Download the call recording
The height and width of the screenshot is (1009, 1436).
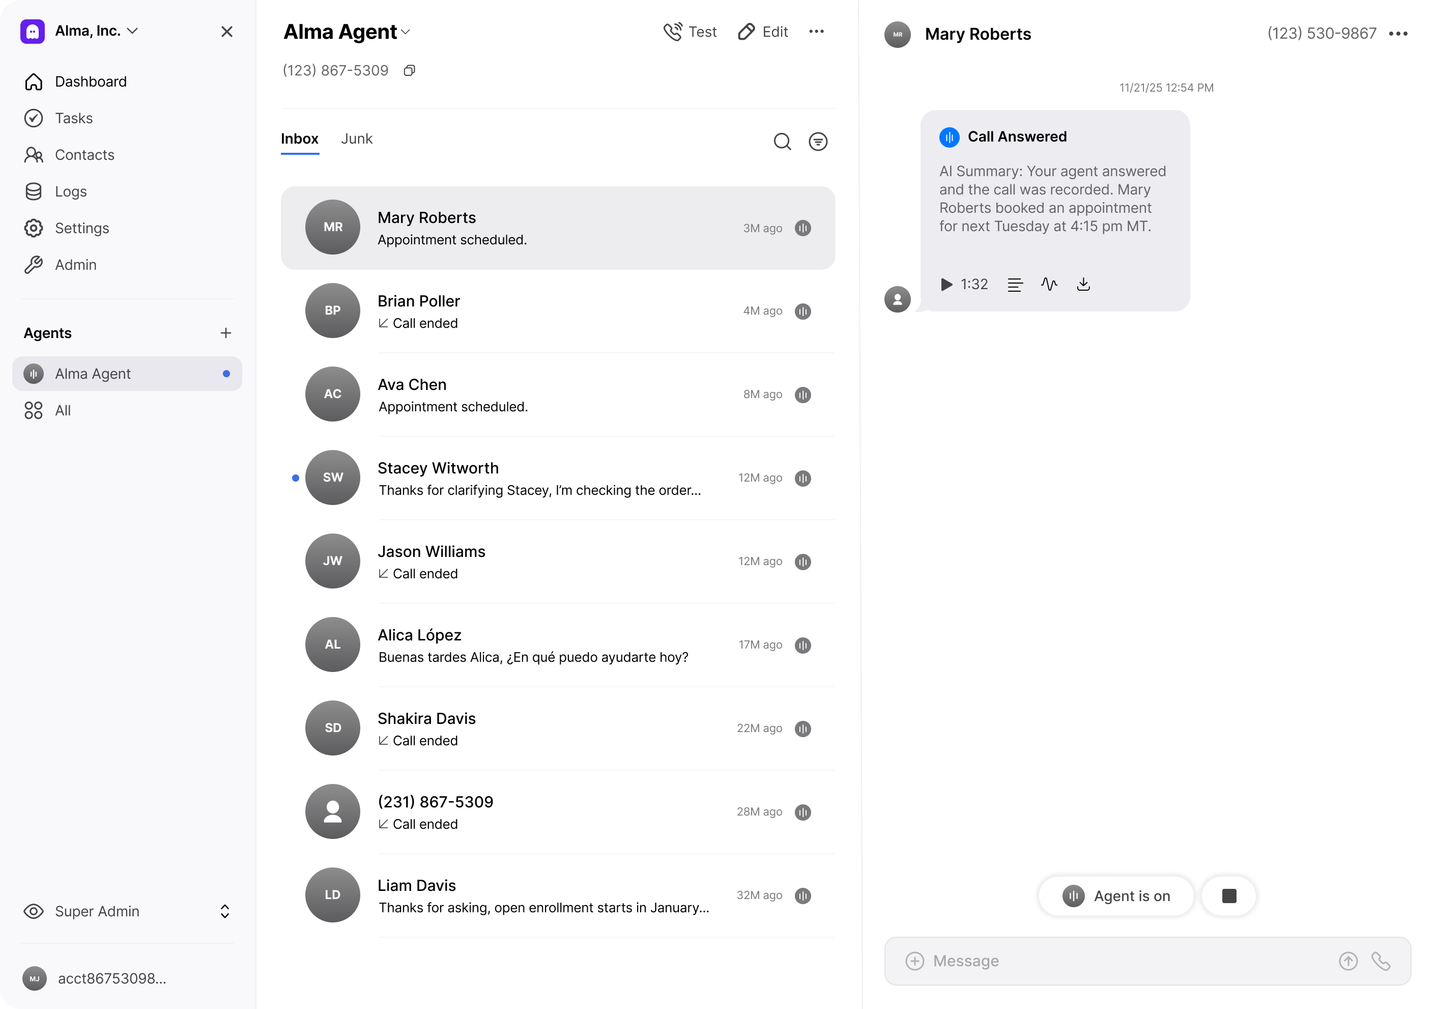click(1083, 285)
